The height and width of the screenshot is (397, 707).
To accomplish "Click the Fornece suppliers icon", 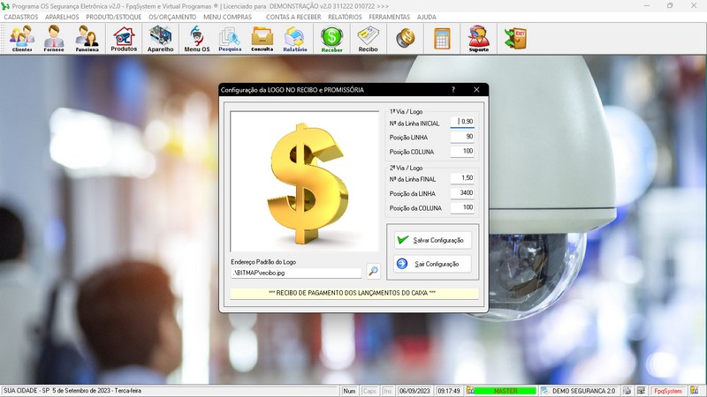I will [55, 39].
